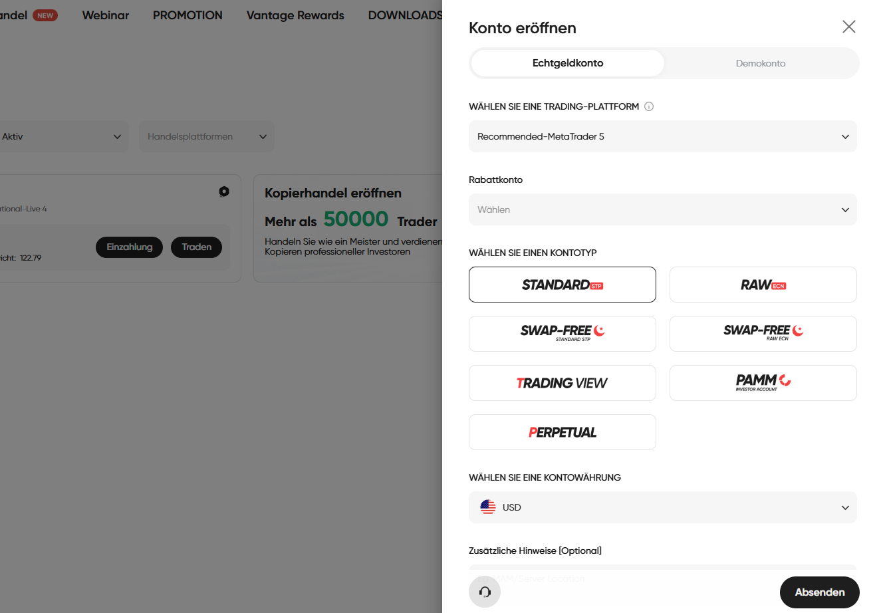The height and width of the screenshot is (613, 881).
Task: Select the RAW ECN account type
Action: [x=763, y=284]
